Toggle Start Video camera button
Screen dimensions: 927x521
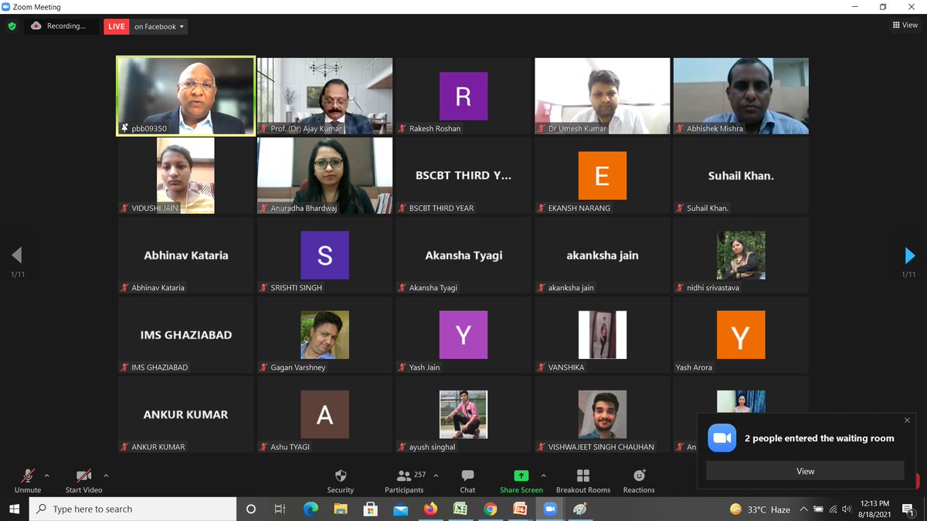click(x=83, y=480)
